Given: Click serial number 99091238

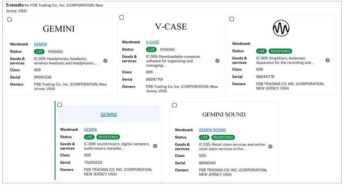Looking at the screenshot, I should pos(43,77).
